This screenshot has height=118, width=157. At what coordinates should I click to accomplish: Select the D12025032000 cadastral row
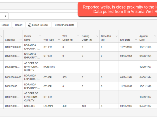tap(78, 47)
